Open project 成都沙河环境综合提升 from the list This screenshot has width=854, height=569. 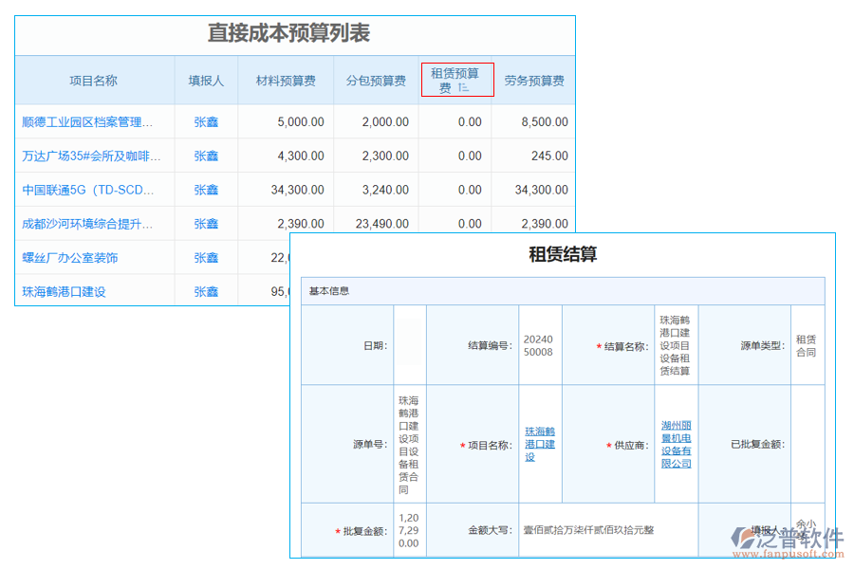88,223
